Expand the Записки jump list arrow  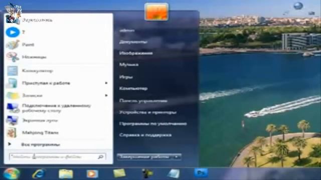point(106,95)
